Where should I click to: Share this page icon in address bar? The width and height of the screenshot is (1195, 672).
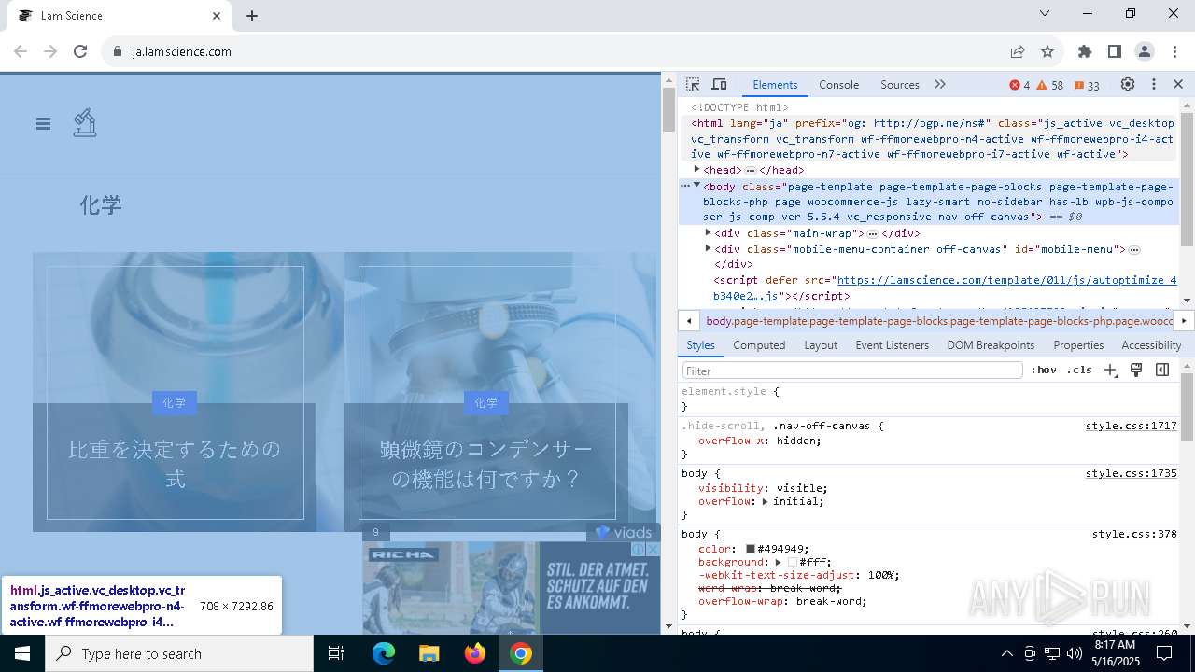coord(1018,51)
